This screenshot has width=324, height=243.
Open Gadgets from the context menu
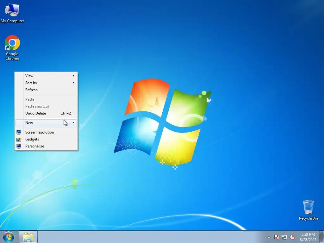tap(46, 139)
